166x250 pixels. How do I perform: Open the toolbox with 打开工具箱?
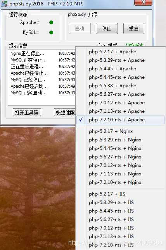(27, 112)
